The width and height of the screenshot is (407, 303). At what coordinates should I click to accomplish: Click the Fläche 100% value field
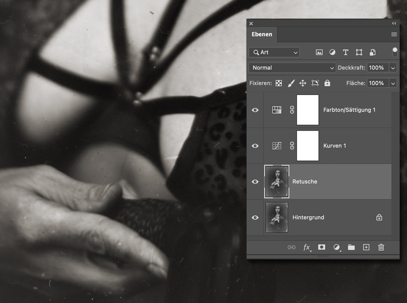coord(378,83)
